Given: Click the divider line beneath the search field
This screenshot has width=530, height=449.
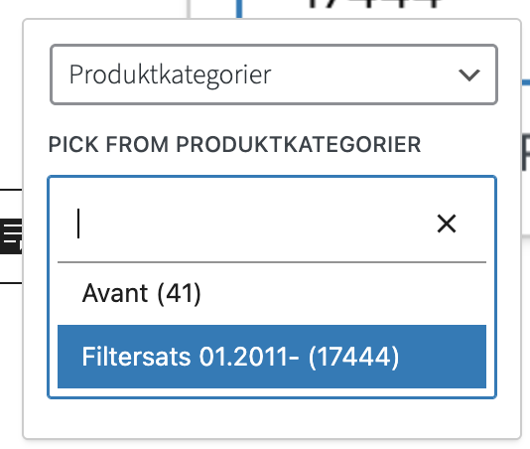Looking at the screenshot, I should (x=272, y=262).
